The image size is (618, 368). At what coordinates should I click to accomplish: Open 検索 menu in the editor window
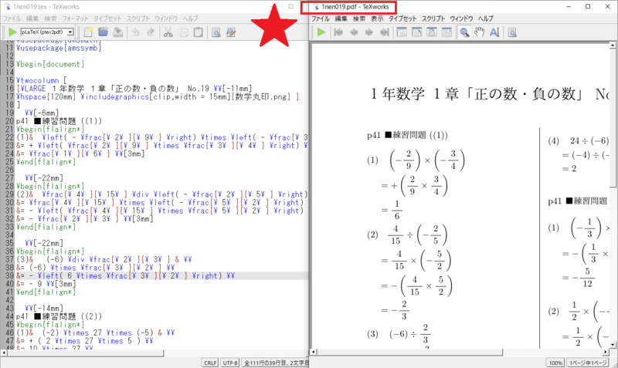click(50, 19)
